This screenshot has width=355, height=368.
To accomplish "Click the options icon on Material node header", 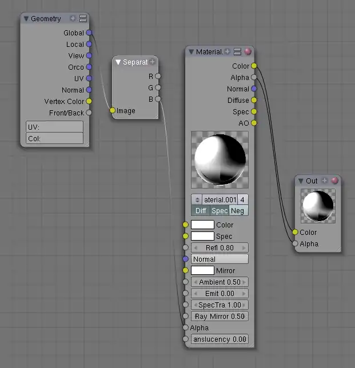I will (237, 51).
